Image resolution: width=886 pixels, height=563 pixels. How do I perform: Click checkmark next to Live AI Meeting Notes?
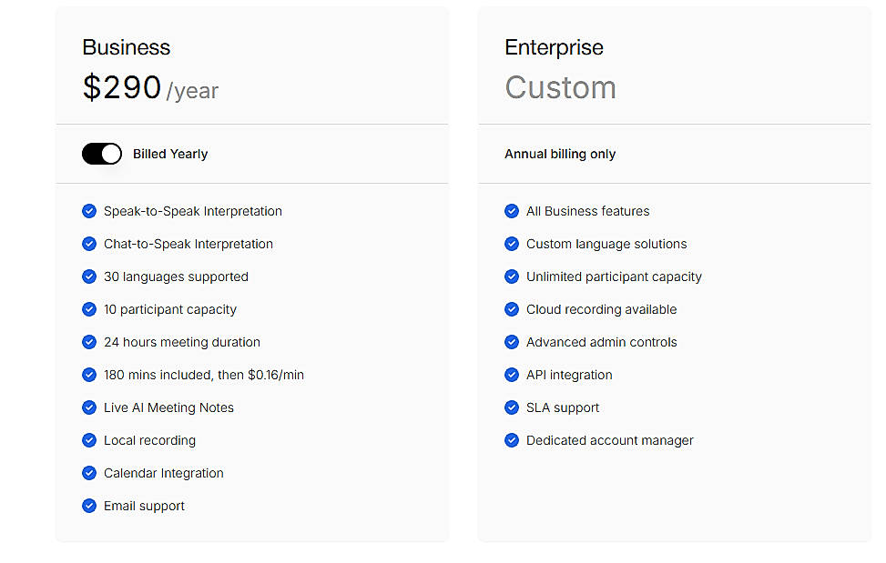(x=89, y=407)
